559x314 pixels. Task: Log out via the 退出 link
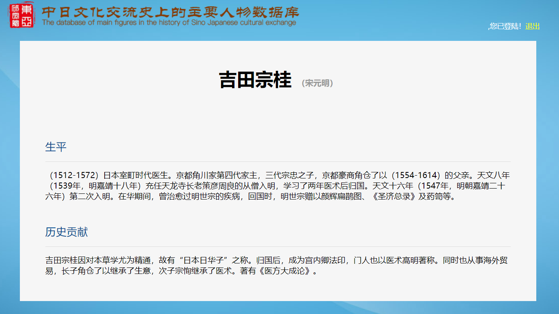click(532, 27)
